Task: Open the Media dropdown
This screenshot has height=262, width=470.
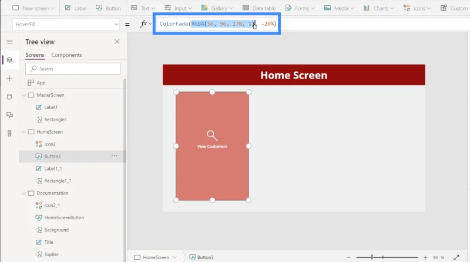Action: pos(339,8)
